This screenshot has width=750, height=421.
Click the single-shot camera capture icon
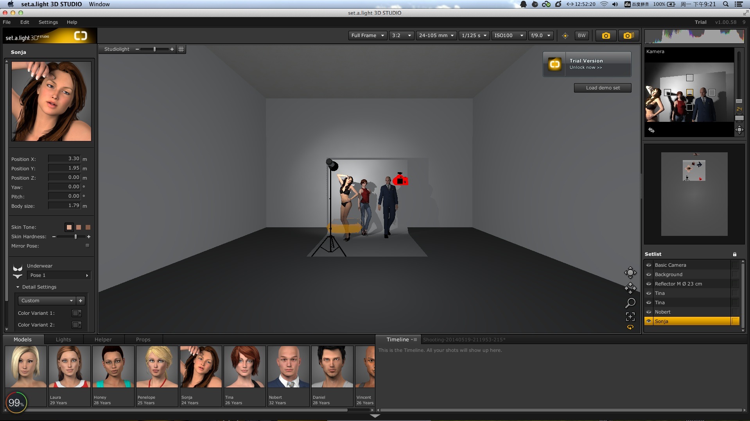(x=606, y=36)
